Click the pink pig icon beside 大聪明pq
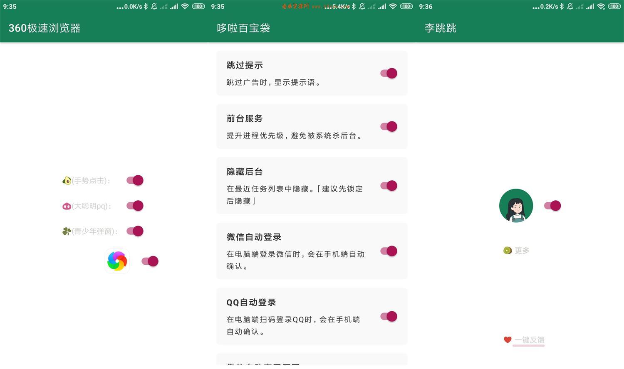 [67, 206]
